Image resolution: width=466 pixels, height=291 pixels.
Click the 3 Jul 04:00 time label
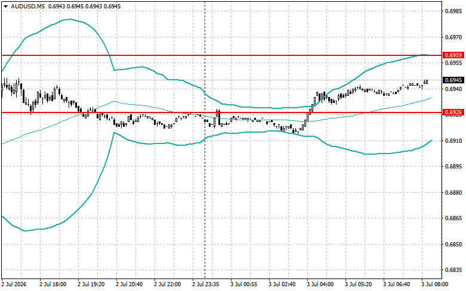click(x=320, y=284)
